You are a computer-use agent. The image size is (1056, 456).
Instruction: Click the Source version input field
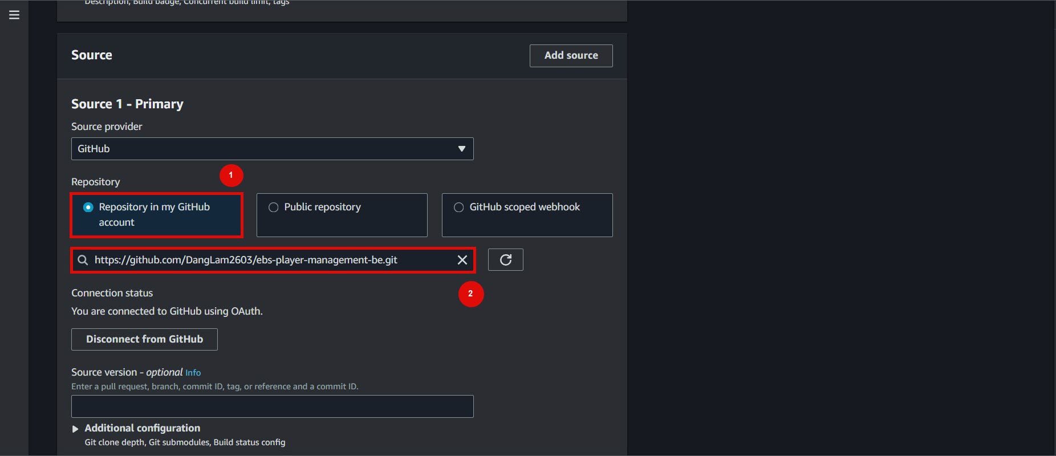272,406
